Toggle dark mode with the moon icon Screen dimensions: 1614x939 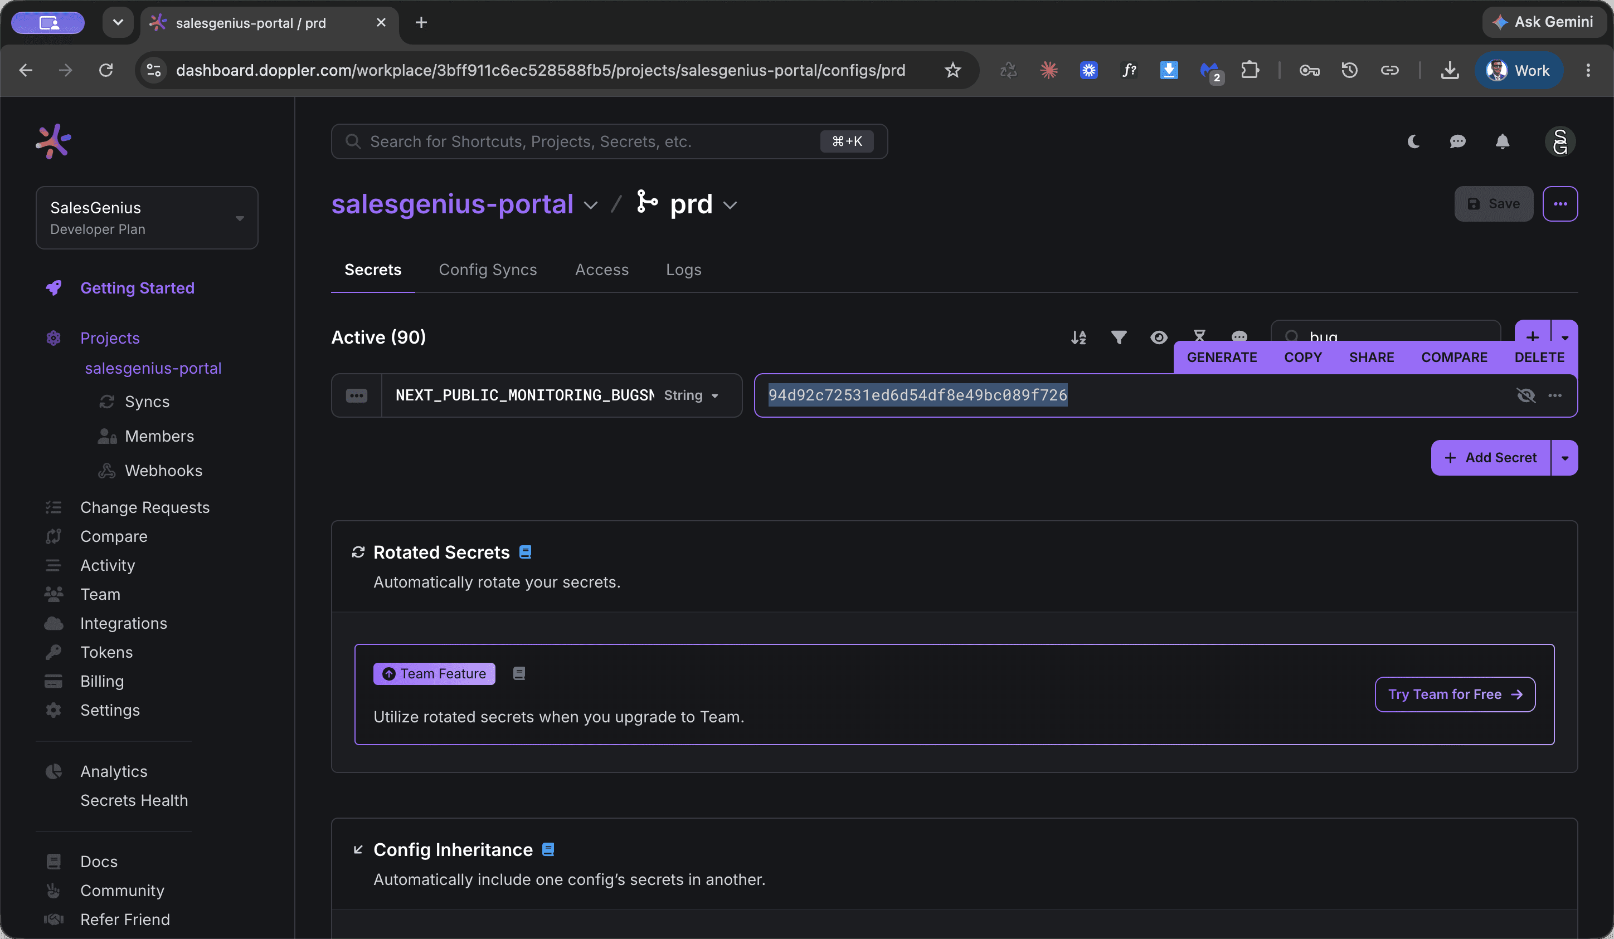(1413, 141)
